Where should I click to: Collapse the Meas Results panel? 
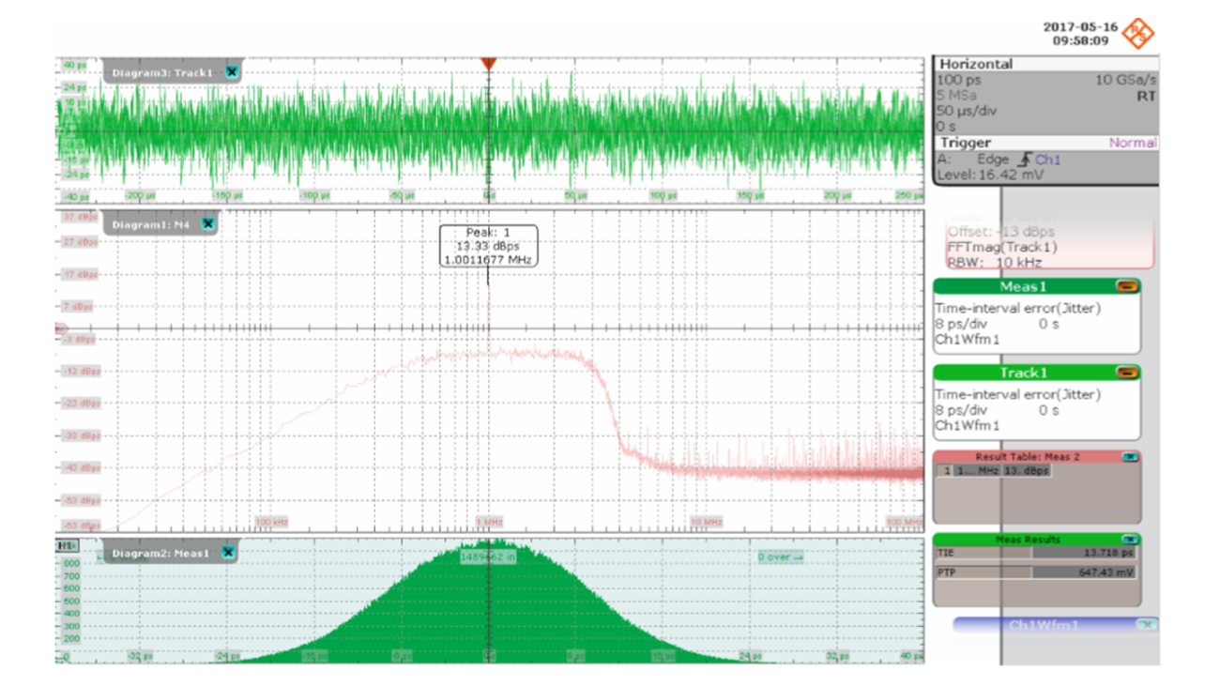pyautogui.click(x=1131, y=540)
